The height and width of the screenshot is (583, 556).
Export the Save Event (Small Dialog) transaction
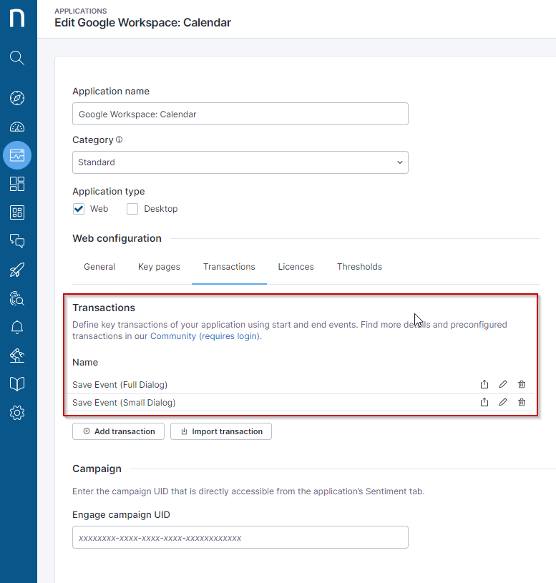pyautogui.click(x=484, y=402)
